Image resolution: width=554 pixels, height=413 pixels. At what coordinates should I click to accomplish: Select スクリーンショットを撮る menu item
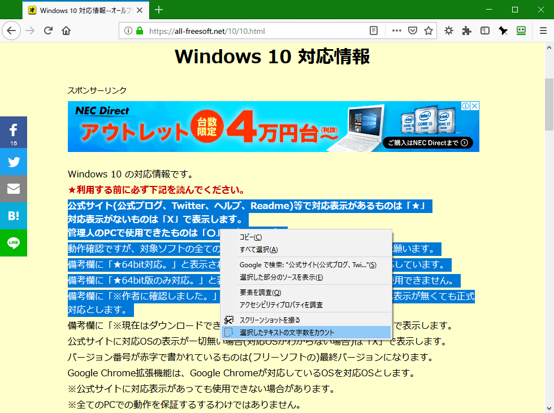point(306,320)
